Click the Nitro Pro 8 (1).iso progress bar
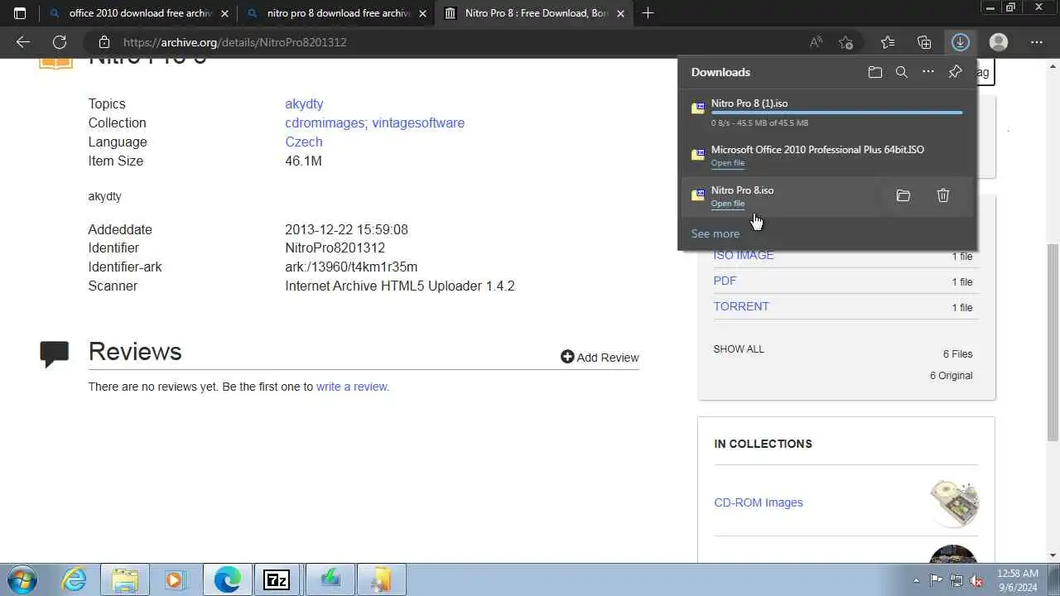This screenshot has height=596, width=1060. click(836, 113)
